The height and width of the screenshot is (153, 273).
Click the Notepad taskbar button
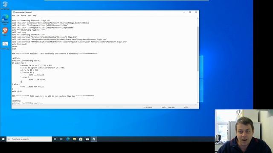point(94,139)
